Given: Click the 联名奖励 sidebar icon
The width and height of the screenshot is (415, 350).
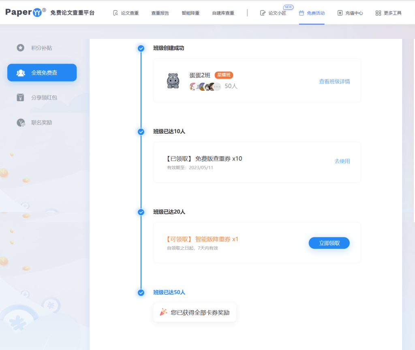Looking at the screenshot, I should pyautogui.click(x=20, y=122).
